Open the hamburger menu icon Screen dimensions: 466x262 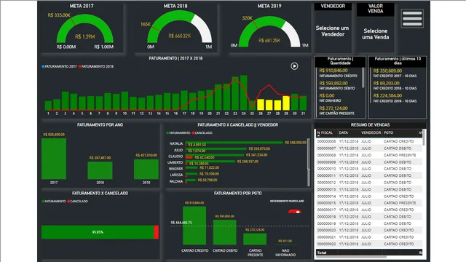(412, 18)
